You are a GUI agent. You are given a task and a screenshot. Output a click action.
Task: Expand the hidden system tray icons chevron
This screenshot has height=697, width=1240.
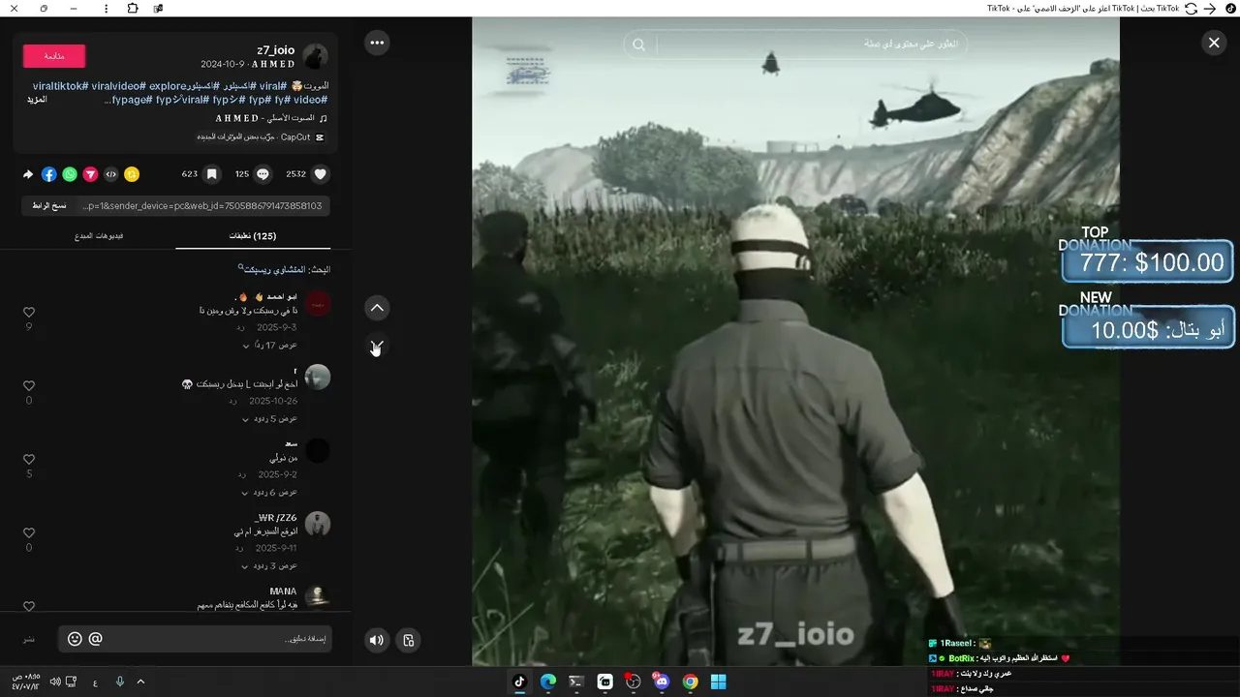[x=140, y=682]
